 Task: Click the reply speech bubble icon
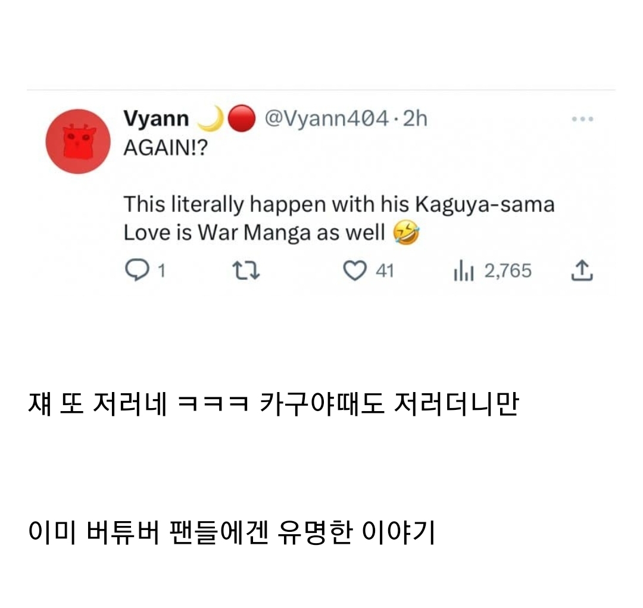point(136,271)
